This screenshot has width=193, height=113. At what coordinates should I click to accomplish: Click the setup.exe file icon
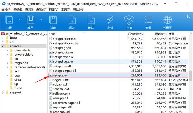coord(51,75)
